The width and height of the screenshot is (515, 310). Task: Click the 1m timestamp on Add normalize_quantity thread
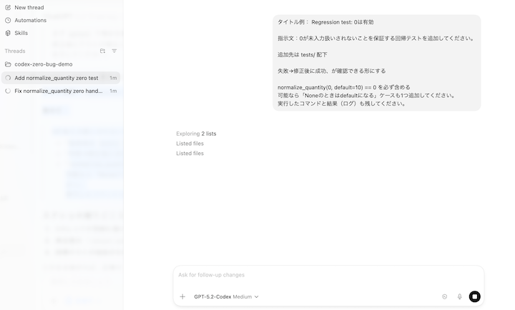point(113,78)
